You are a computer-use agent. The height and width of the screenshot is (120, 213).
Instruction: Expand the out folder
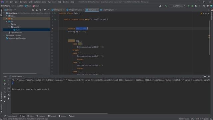(x=6, y=19)
